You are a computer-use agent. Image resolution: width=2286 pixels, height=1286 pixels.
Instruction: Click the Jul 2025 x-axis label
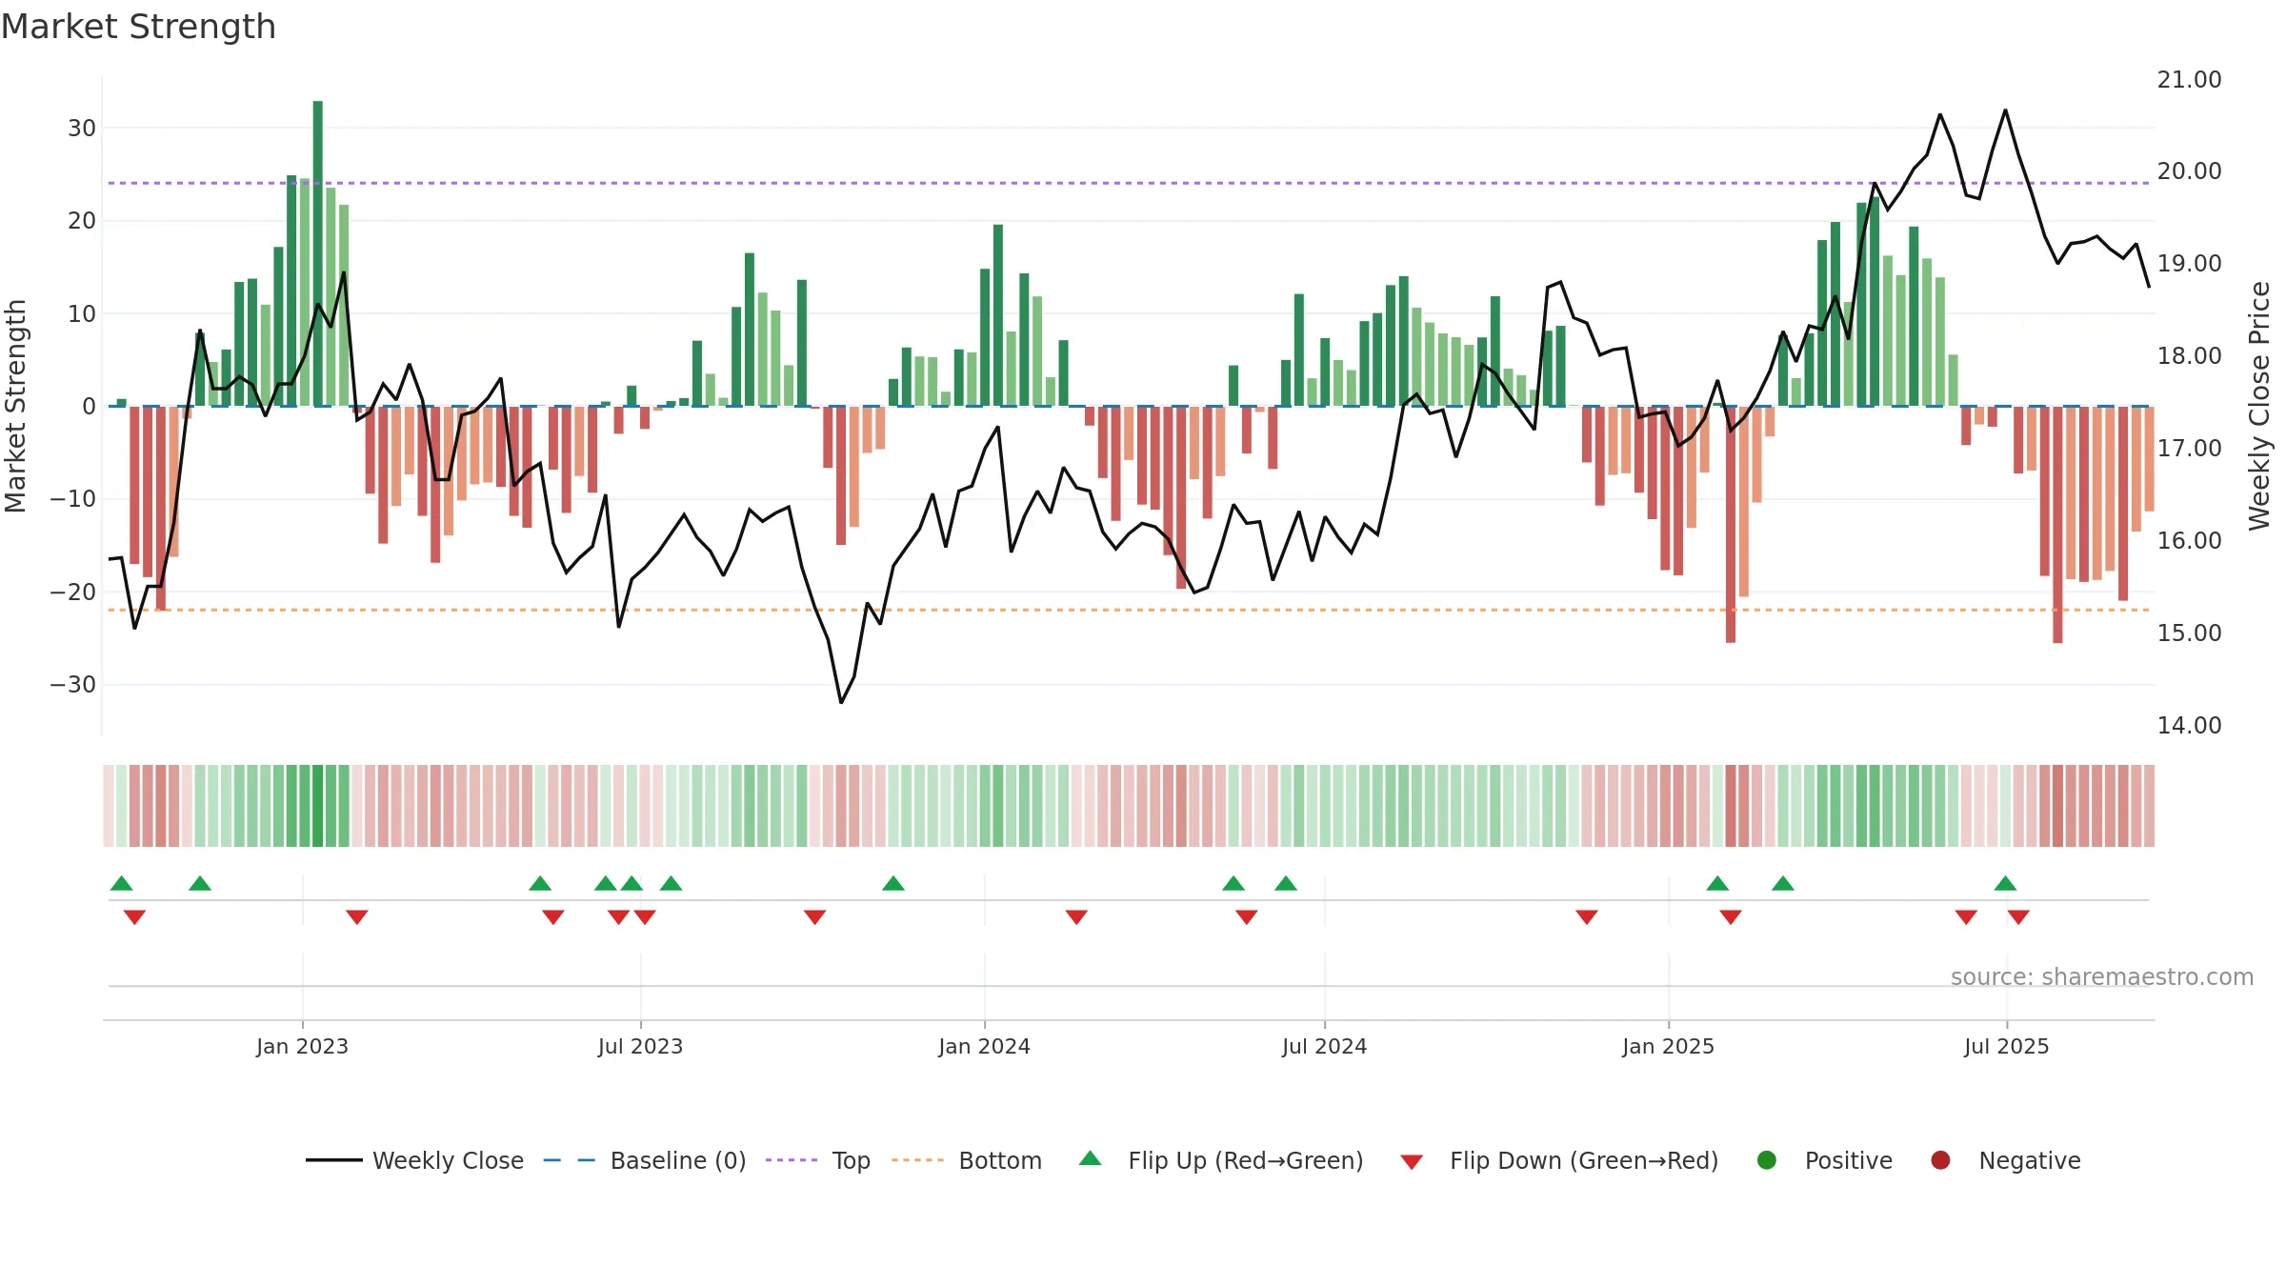[2006, 1047]
